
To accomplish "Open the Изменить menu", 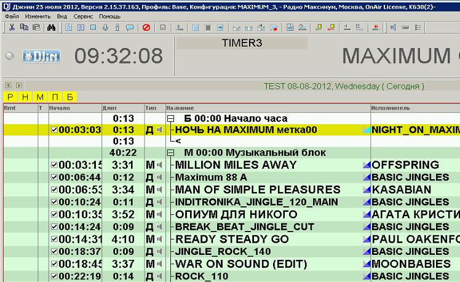I will (38, 17).
